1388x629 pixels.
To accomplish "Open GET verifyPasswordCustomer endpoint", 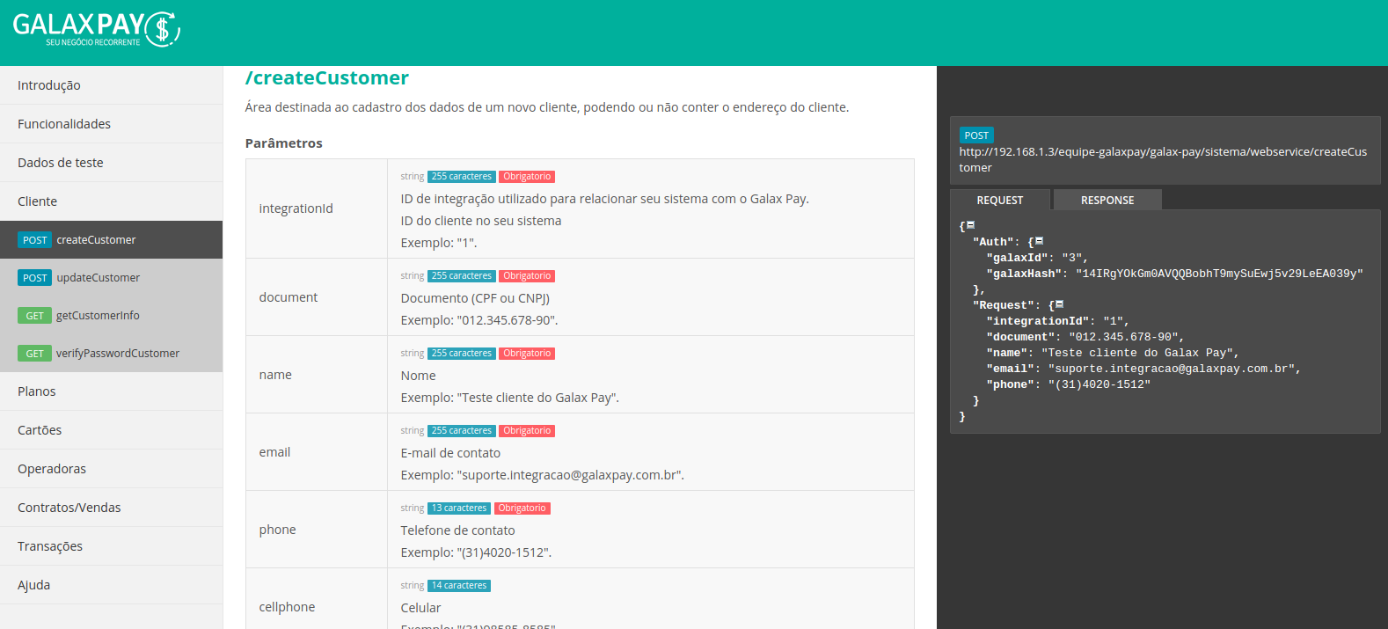I will tap(111, 353).
